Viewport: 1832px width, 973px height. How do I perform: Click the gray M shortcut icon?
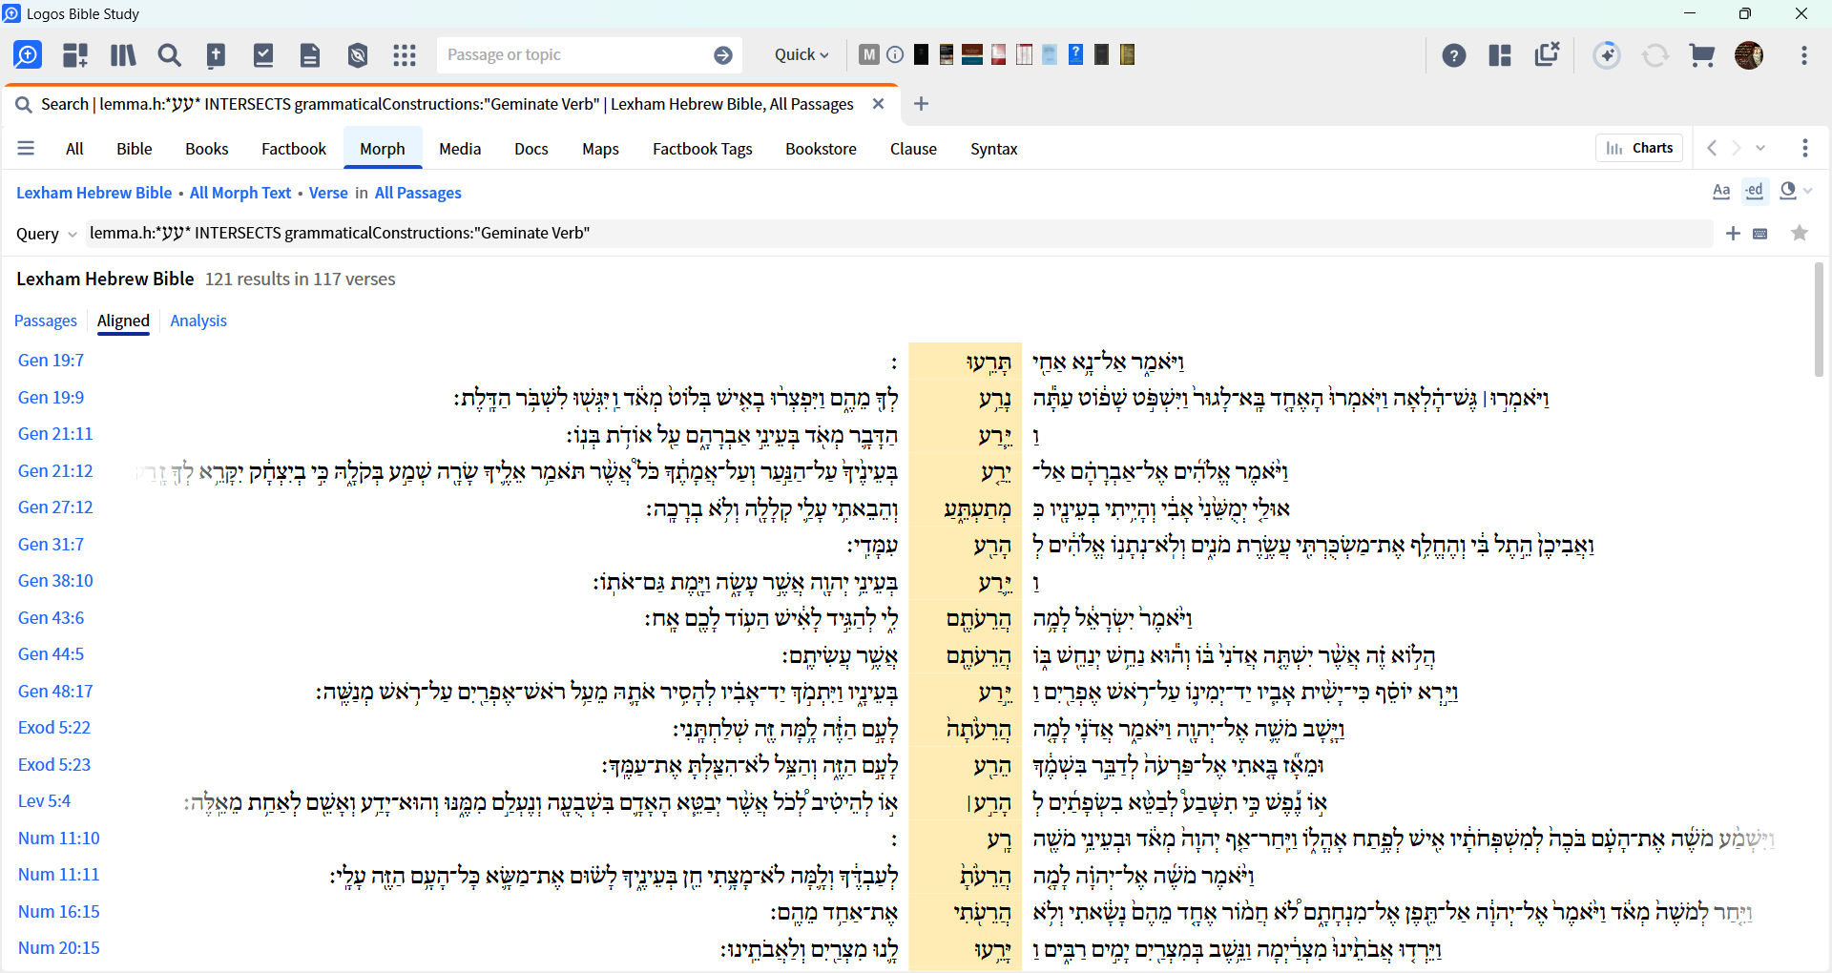(868, 54)
